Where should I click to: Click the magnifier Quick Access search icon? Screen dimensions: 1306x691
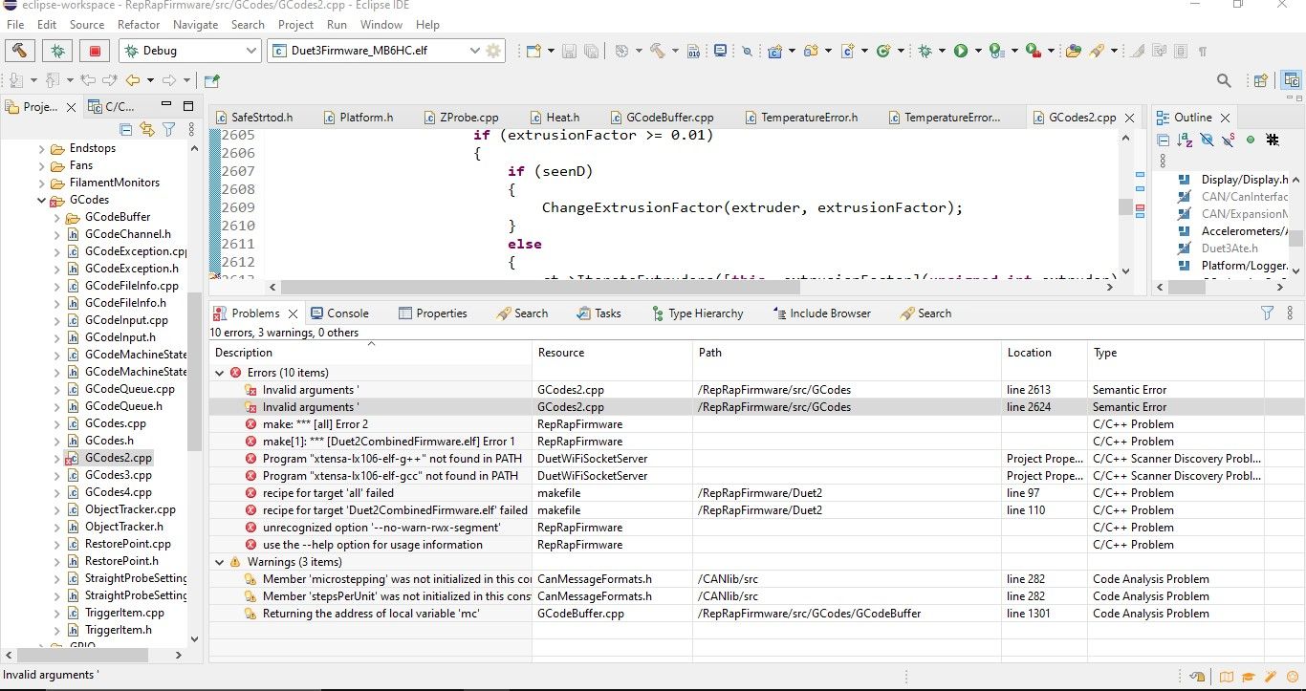[1224, 80]
